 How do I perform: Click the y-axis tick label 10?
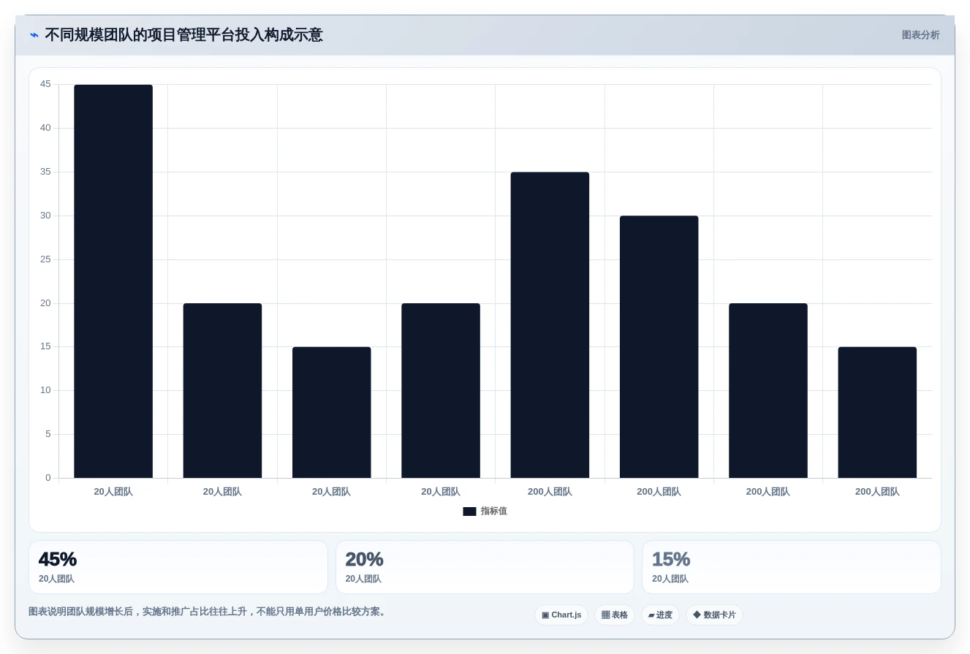tap(45, 390)
